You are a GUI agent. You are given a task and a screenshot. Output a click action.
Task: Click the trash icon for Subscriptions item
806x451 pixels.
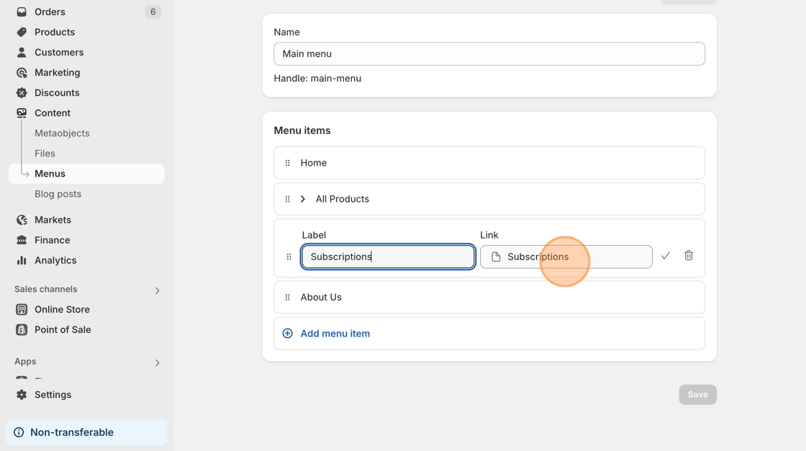[688, 256]
